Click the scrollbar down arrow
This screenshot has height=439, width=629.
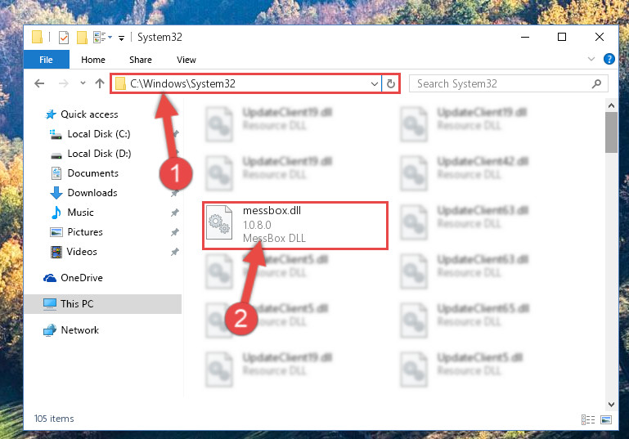611,404
